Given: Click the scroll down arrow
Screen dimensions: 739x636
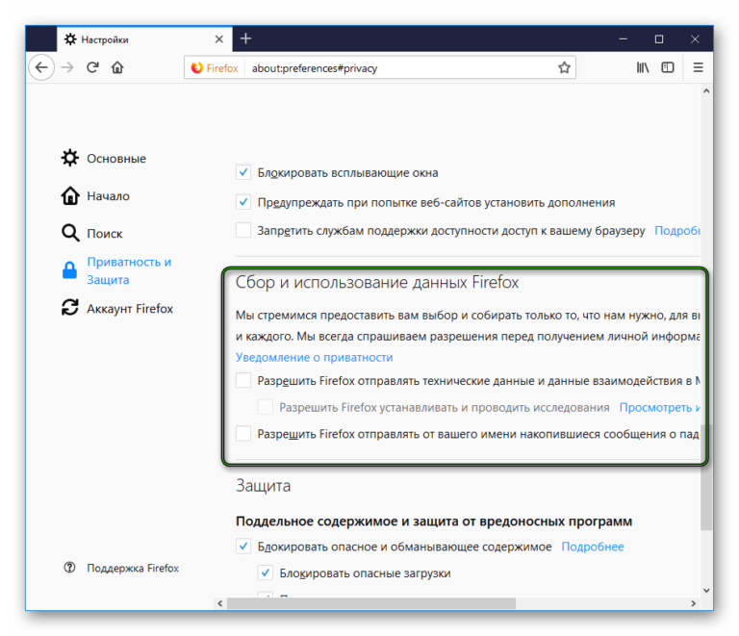Looking at the screenshot, I should tap(705, 591).
